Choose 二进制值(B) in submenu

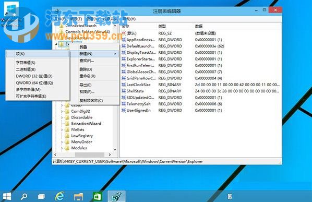click(38, 69)
